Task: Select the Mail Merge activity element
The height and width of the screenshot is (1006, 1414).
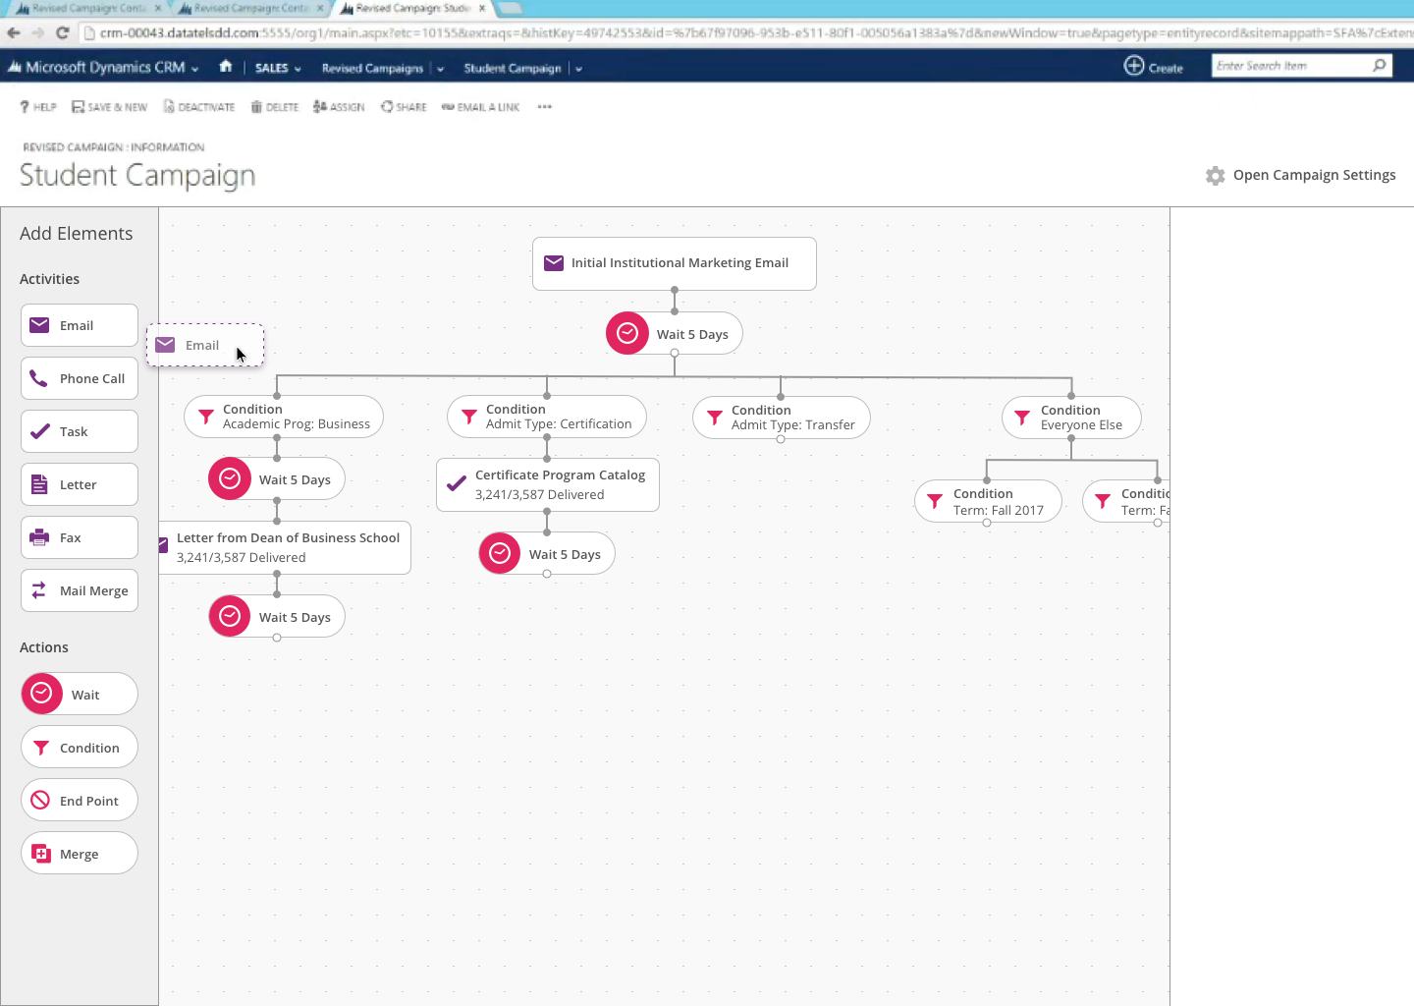Action: coord(80,590)
